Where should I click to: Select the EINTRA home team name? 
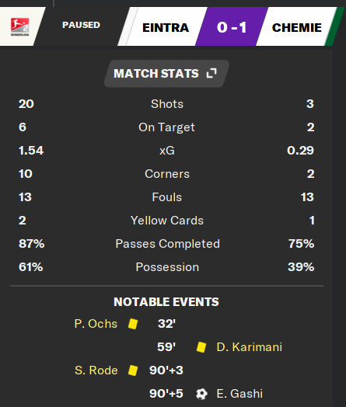coord(166,27)
